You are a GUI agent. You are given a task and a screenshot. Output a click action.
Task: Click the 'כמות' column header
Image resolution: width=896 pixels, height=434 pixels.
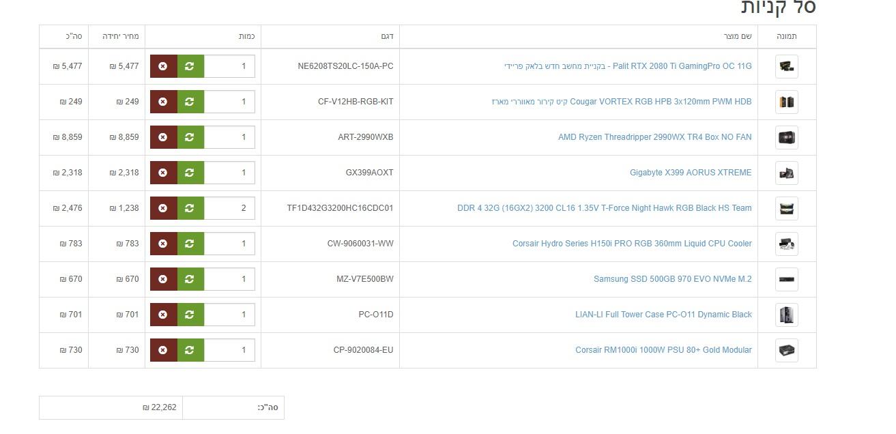247,36
